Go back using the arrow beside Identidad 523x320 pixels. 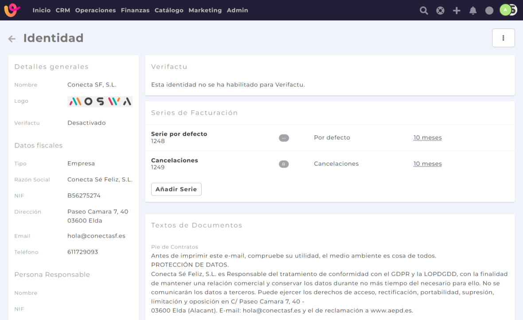pos(12,39)
